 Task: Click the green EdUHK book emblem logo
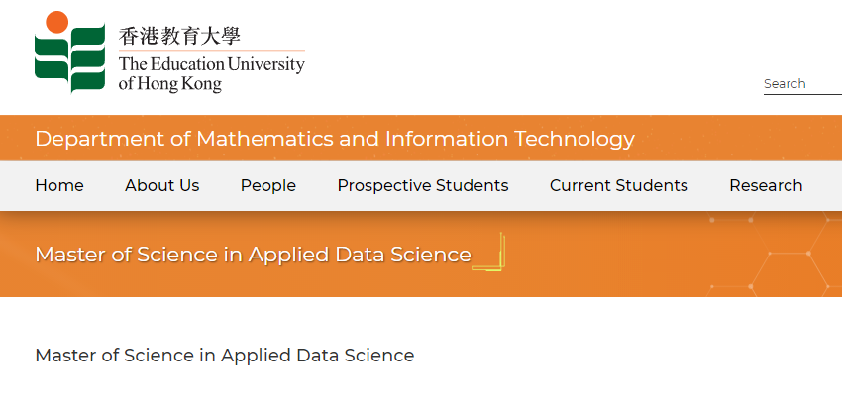(69, 59)
